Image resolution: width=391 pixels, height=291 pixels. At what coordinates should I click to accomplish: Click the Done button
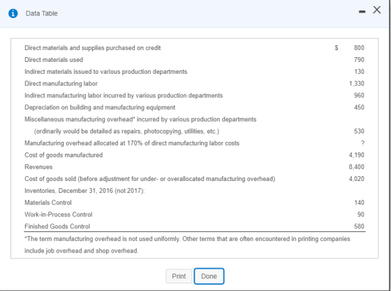click(209, 276)
